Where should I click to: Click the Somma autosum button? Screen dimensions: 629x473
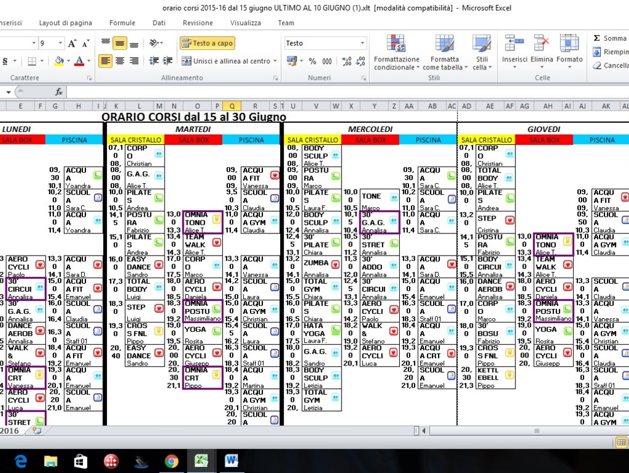point(609,38)
